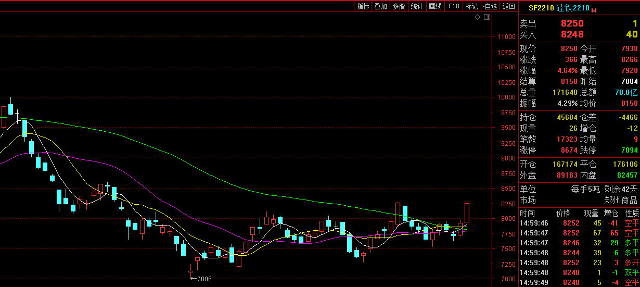
Task: Open the 叠加 overlay menu
Action: click(x=380, y=6)
